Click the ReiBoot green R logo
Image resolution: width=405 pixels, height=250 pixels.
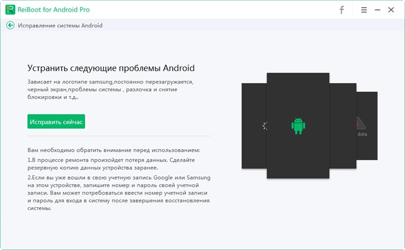click(x=10, y=9)
